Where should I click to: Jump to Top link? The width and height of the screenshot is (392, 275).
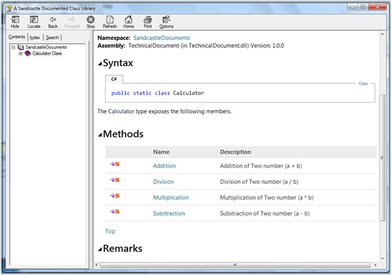tap(110, 231)
